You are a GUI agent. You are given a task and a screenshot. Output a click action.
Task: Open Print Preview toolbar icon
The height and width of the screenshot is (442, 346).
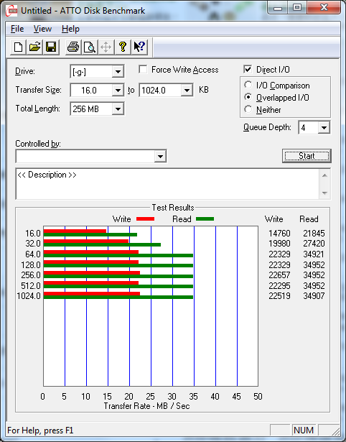tap(90, 47)
